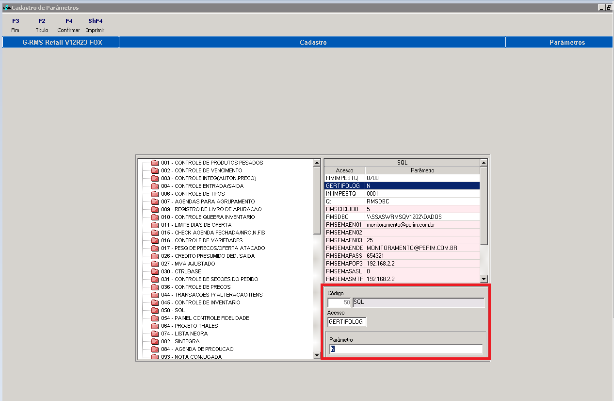Open folder icon for 031 - CONTROLE DE SECOES DO PEDIDO
The image size is (614, 401).
(155, 279)
